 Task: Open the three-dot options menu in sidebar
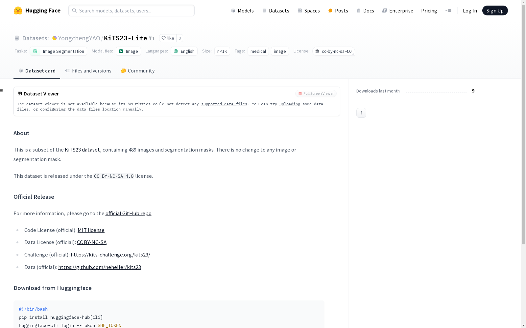(361, 113)
